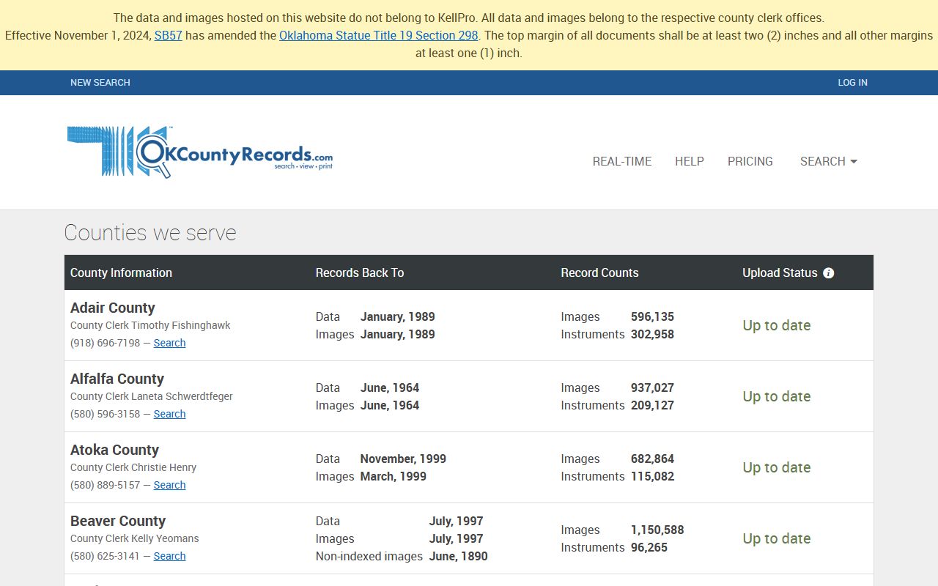Click phone number (580) 889-5157
This screenshot has height=586, width=938.
click(105, 485)
